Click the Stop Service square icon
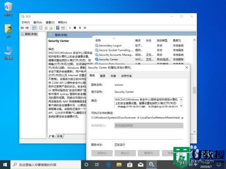This screenshot has height=169, width=226. 75,28
